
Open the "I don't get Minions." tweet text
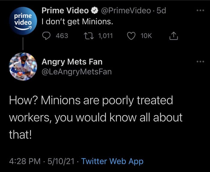[77, 21]
